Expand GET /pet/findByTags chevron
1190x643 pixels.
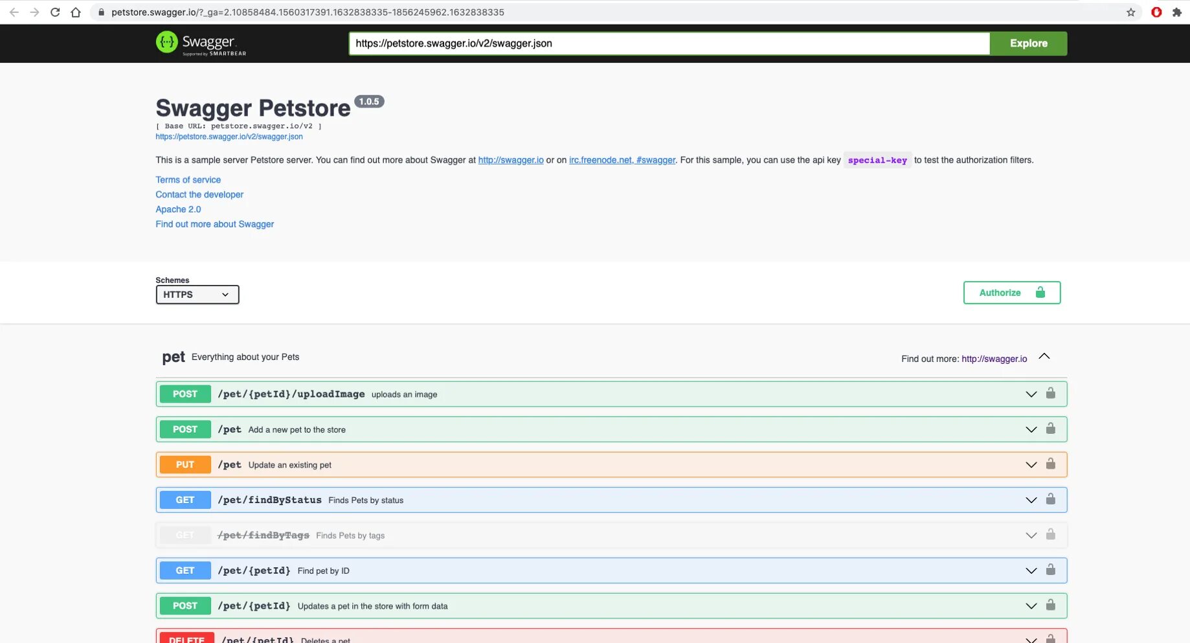pyautogui.click(x=1031, y=536)
